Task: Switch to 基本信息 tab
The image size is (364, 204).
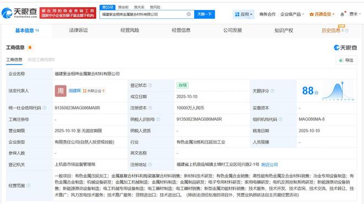Action: click(x=27, y=30)
